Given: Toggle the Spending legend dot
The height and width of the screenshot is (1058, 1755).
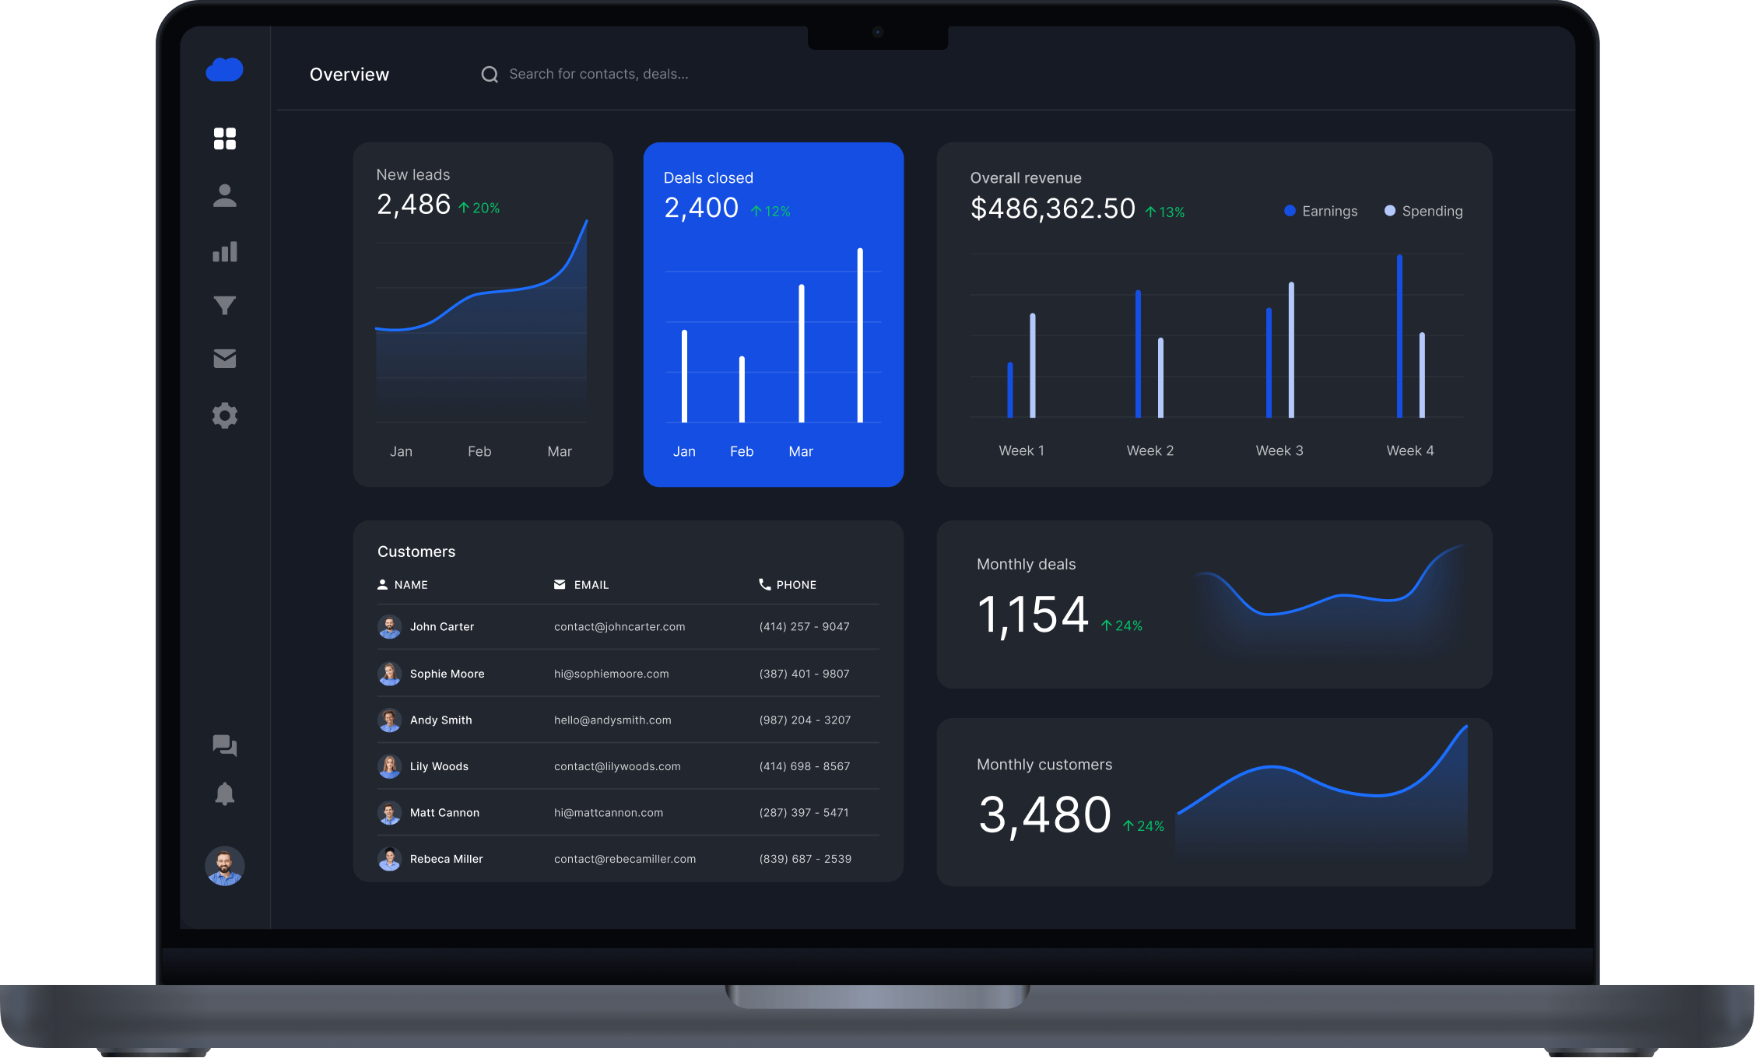Looking at the screenshot, I should tap(1389, 211).
